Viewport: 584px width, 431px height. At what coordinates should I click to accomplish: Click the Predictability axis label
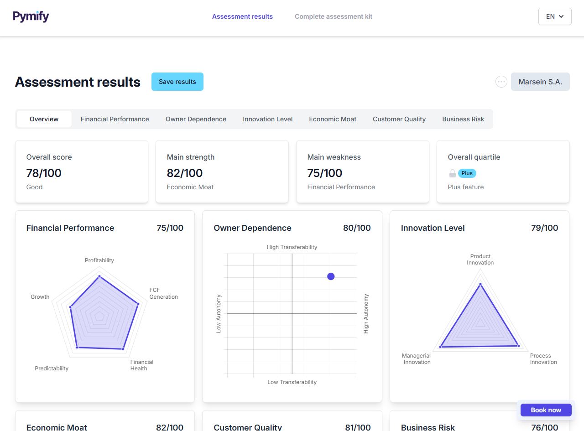point(52,369)
